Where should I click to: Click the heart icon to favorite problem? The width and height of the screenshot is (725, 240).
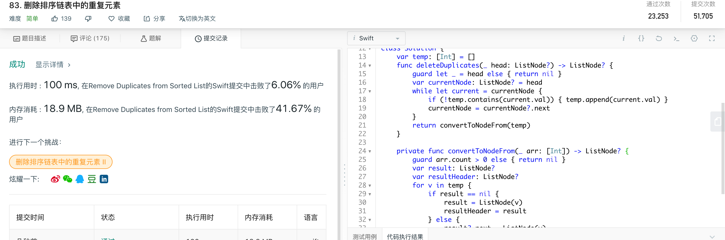(x=111, y=19)
